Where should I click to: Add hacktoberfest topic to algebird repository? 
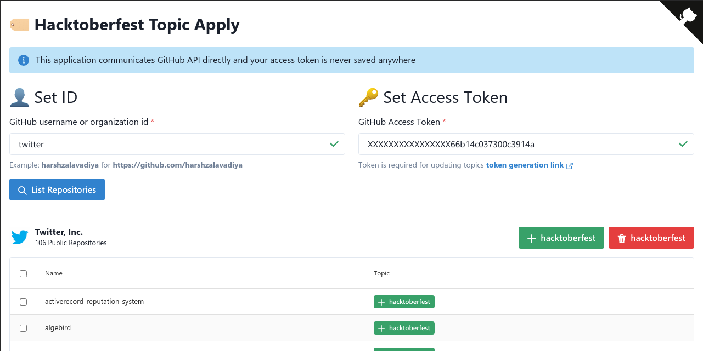(x=404, y=327)
